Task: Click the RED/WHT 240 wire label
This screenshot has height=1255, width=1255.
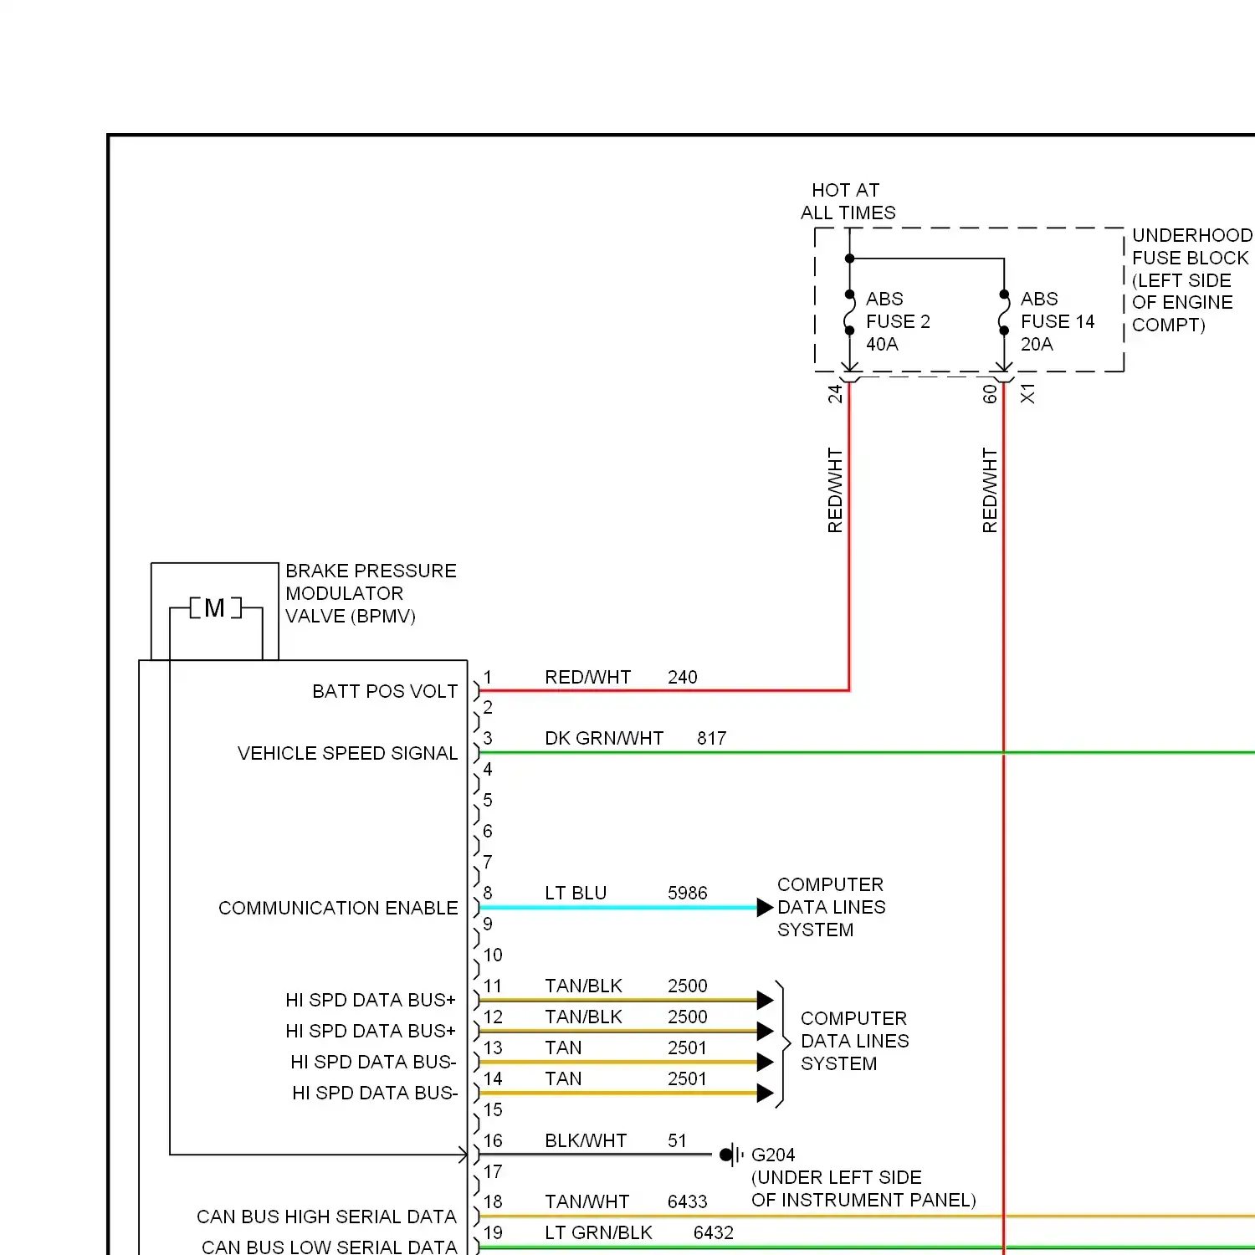Action: [x=621, y=677]
